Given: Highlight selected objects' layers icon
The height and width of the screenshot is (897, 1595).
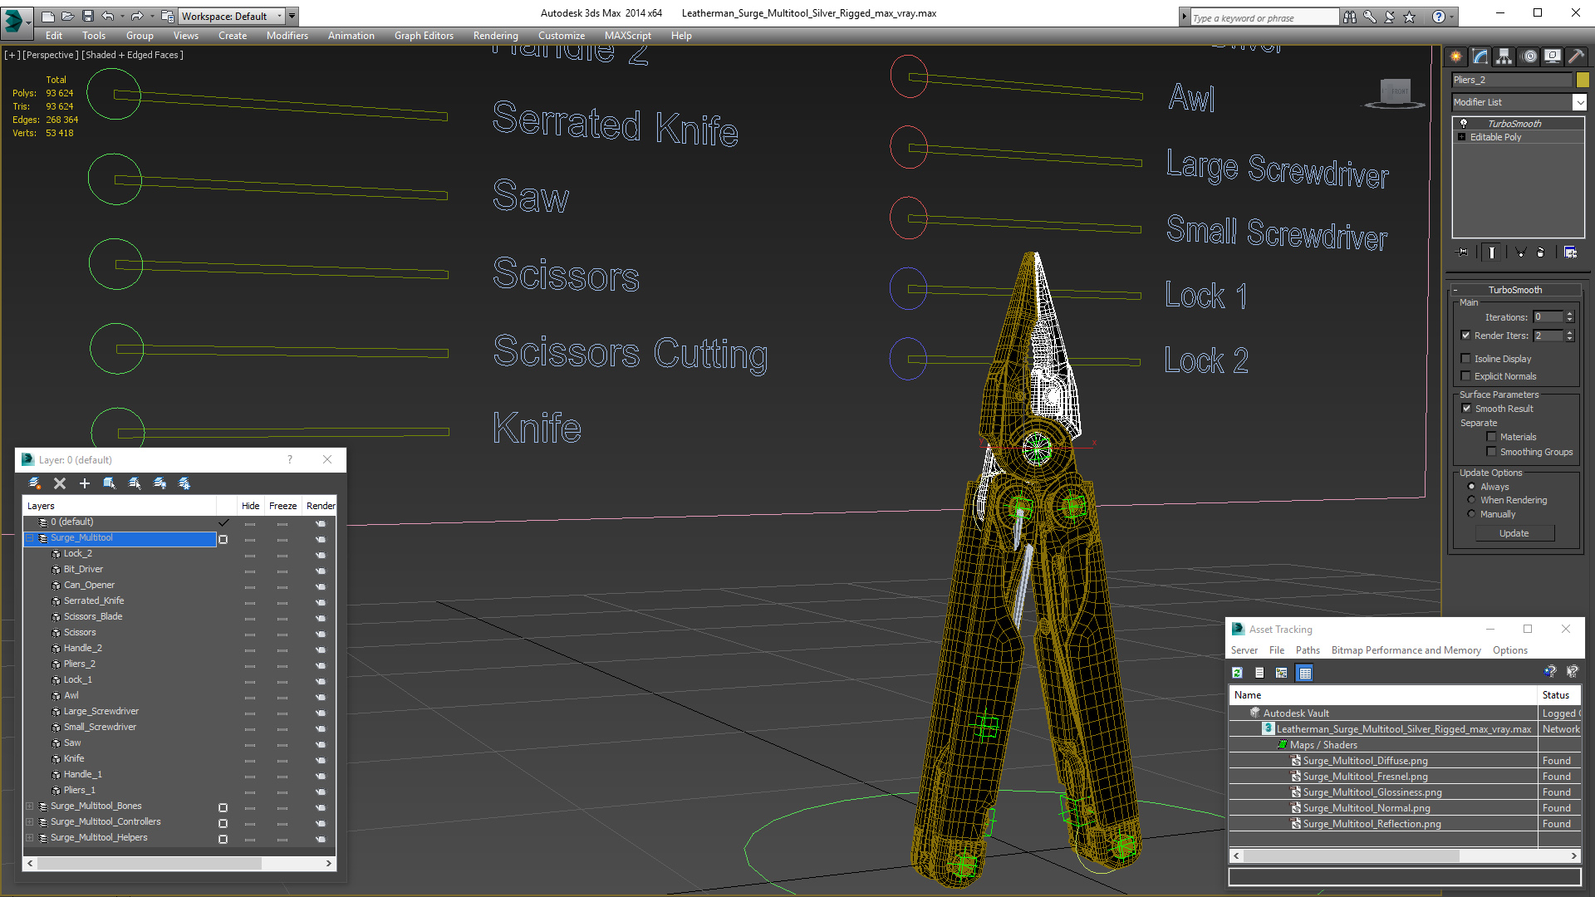Looking at the screenshot, I should coord(135,483).
